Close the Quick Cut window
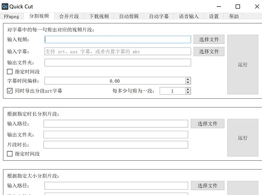This screenshot has width=262, height=195. point(257,6)
